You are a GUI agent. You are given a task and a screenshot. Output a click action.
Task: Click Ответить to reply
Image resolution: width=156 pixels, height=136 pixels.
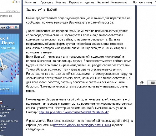[x=61, y=3]
